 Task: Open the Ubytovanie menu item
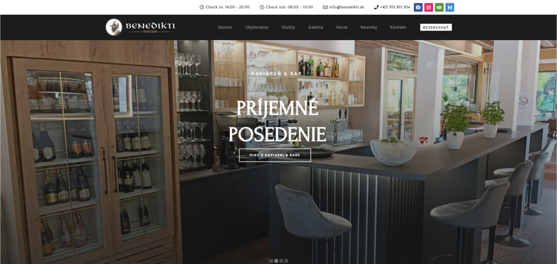click(x=257, y=27)
